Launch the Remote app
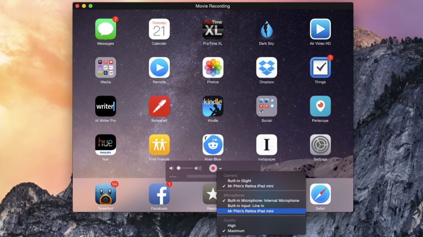 point(159,67)
